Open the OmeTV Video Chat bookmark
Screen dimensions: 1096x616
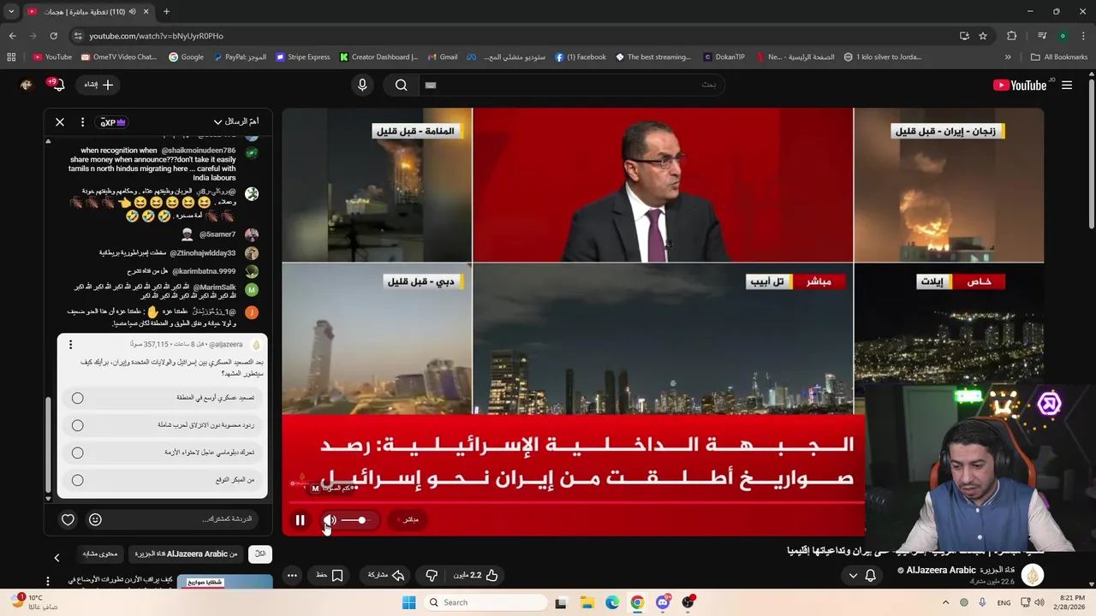(x=119, y=57)
